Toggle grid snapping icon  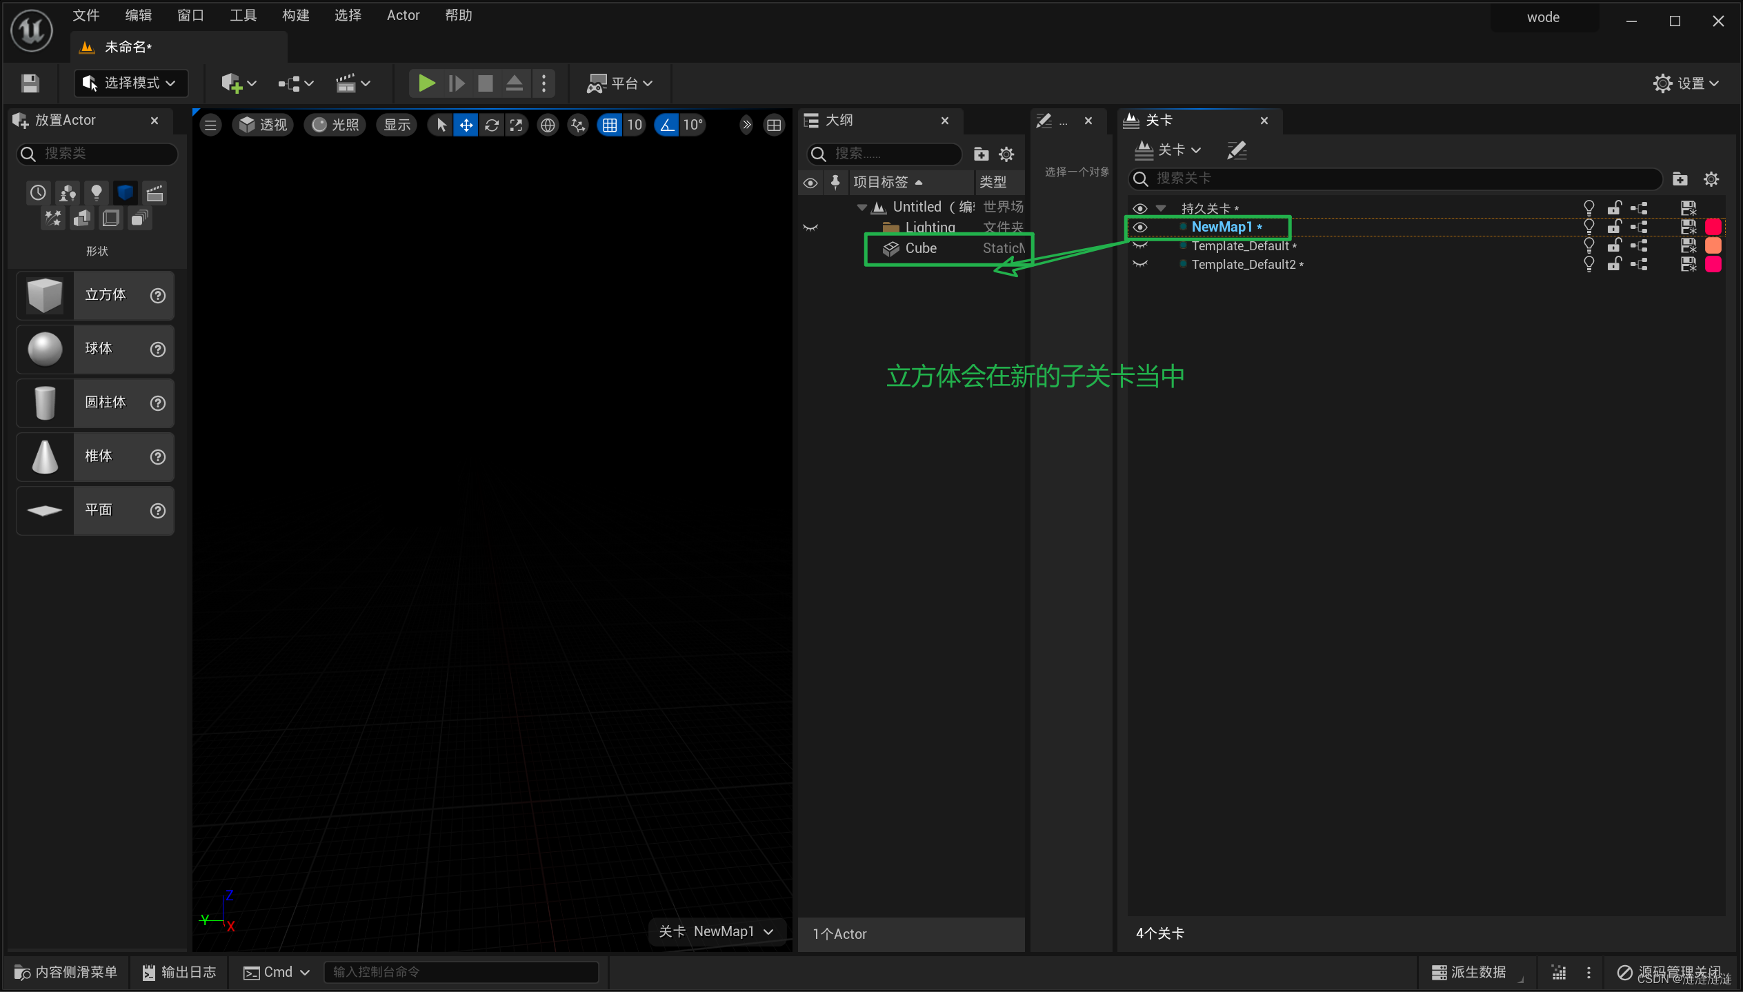pos(610,125)
